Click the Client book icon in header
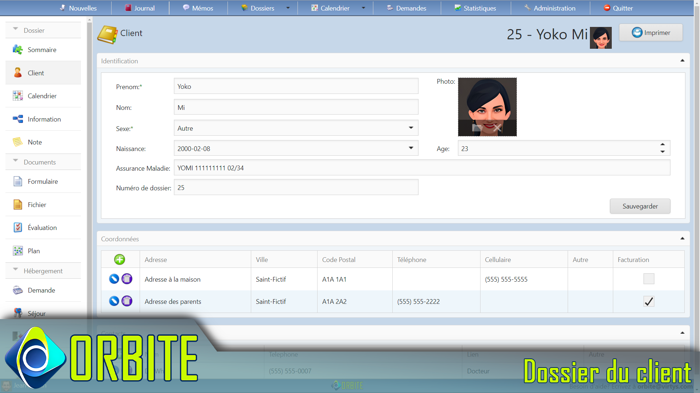The height and width of the screenshot is (393, 700). [107, 35]
